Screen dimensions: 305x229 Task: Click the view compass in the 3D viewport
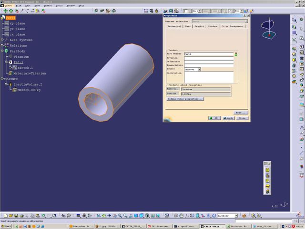click(x=269, y=29)
